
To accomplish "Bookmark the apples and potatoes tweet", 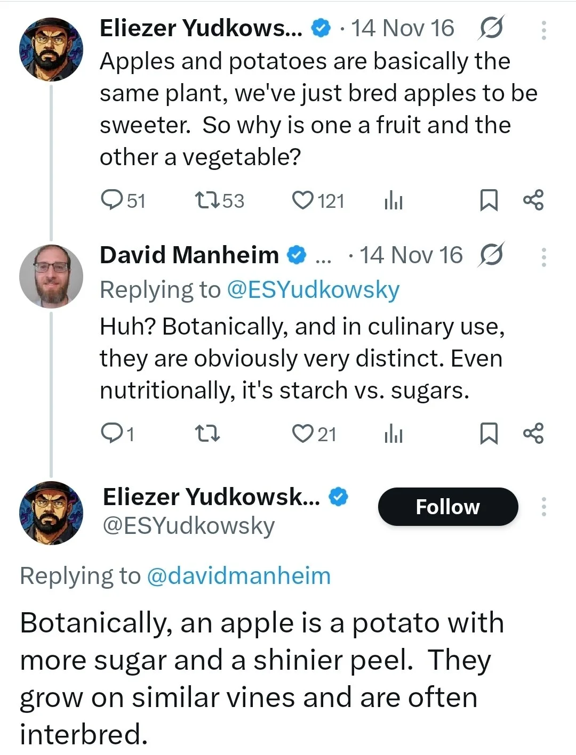I will click(489, 200).
